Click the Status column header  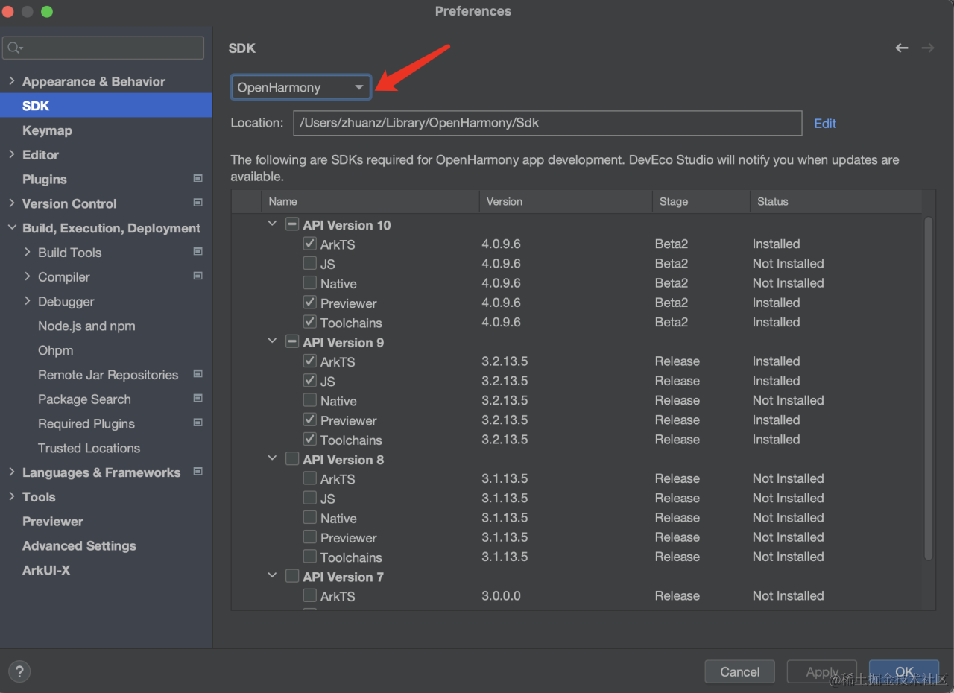click(835, 201)
